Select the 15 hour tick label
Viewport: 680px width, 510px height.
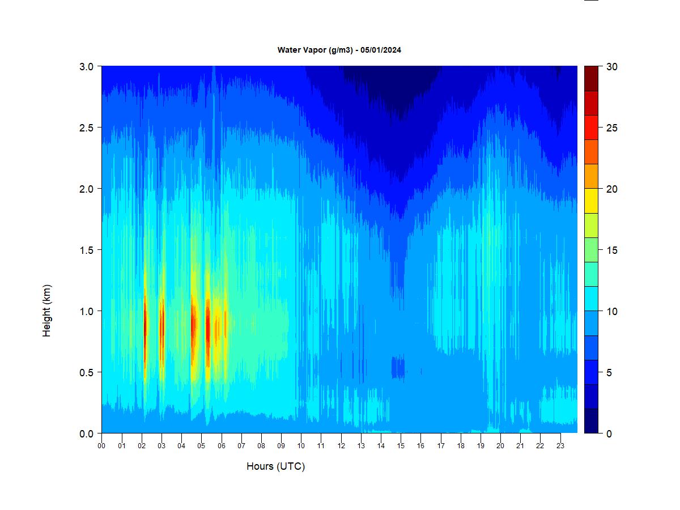401,445
